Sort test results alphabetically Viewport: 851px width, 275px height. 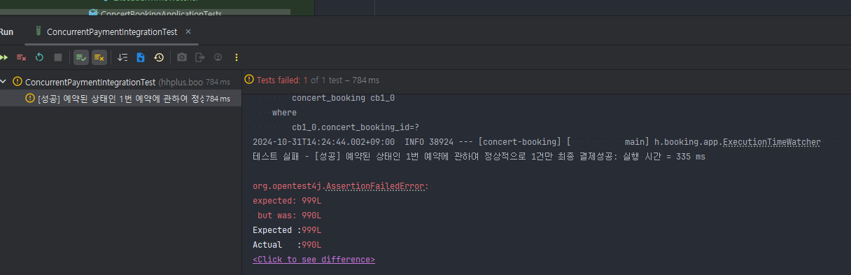pyautogui.click(x=122, y=57)
